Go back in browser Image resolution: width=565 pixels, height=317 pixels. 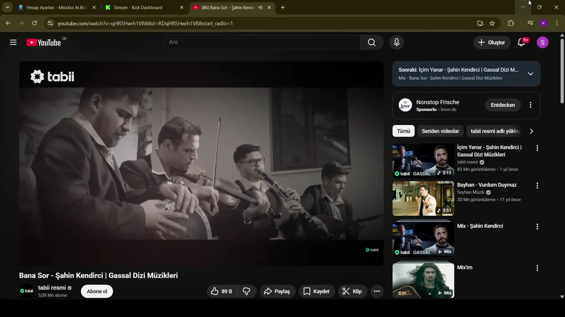(x=8, y=23)
